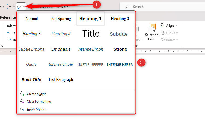Click the Apply Styles arrow icon
Image resolution: width=205 pixels, height=123 pixels.
pos(22,109)
